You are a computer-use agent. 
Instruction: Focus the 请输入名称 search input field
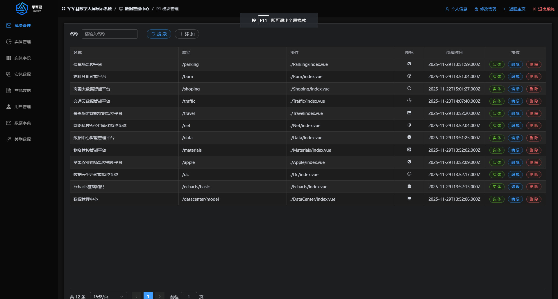[x=109, y=34]
